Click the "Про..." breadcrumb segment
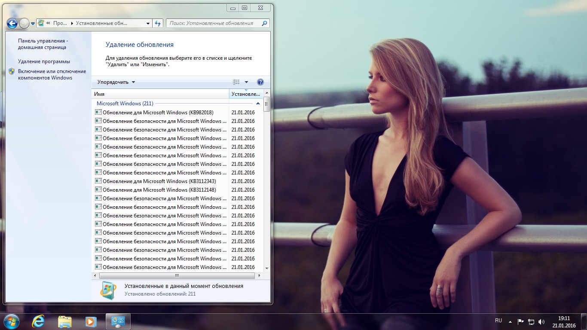This screenshot has height=330, width=587. click(60, 23)
